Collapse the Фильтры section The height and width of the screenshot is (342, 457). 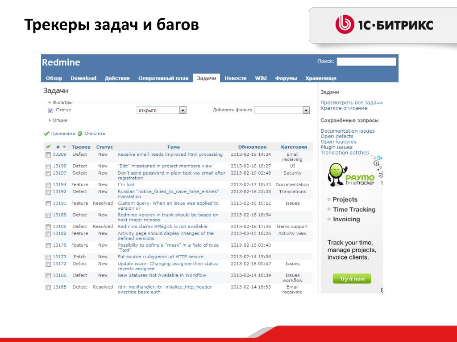click(x=60, y=102)
